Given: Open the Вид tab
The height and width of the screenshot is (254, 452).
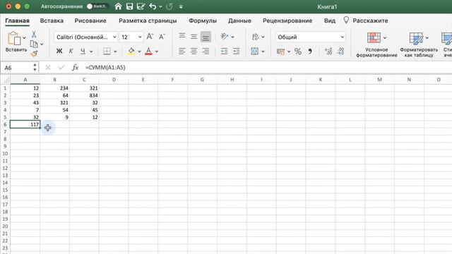Looking at the screenshot, I should (x=330, y=20).
